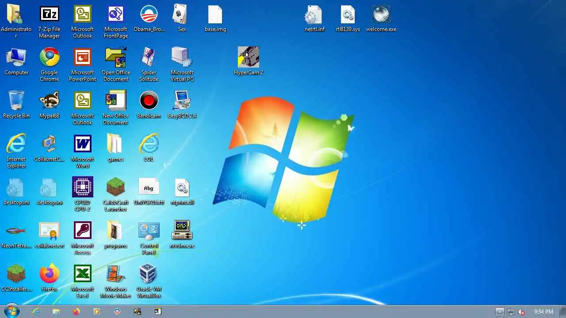Select the collabnet.crt certificate file
Screen dimensions: 566x318
(x=49, y=235)
